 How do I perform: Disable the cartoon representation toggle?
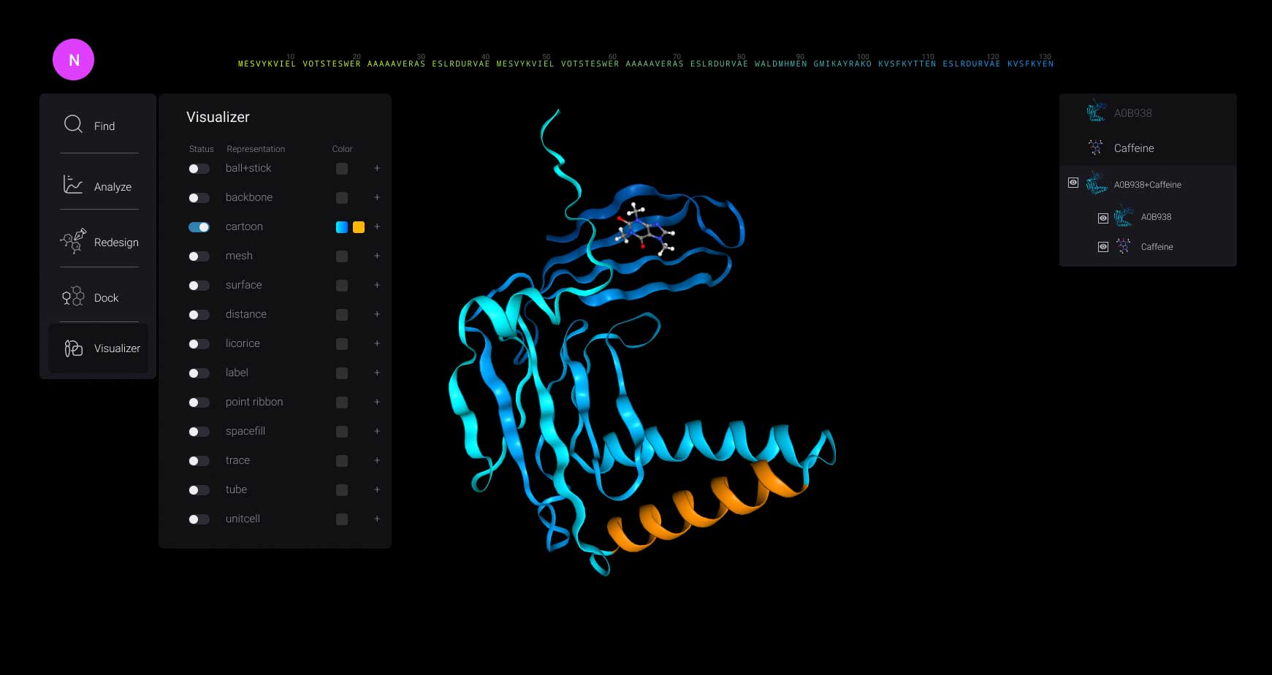click(x=199, y=227)
